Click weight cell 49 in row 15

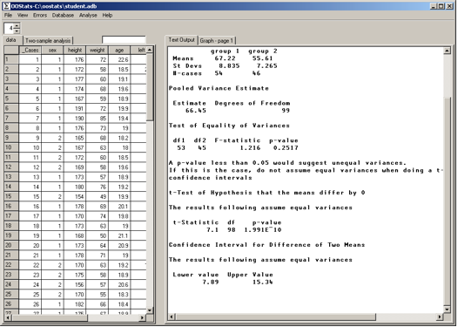[x=98, y=196]
